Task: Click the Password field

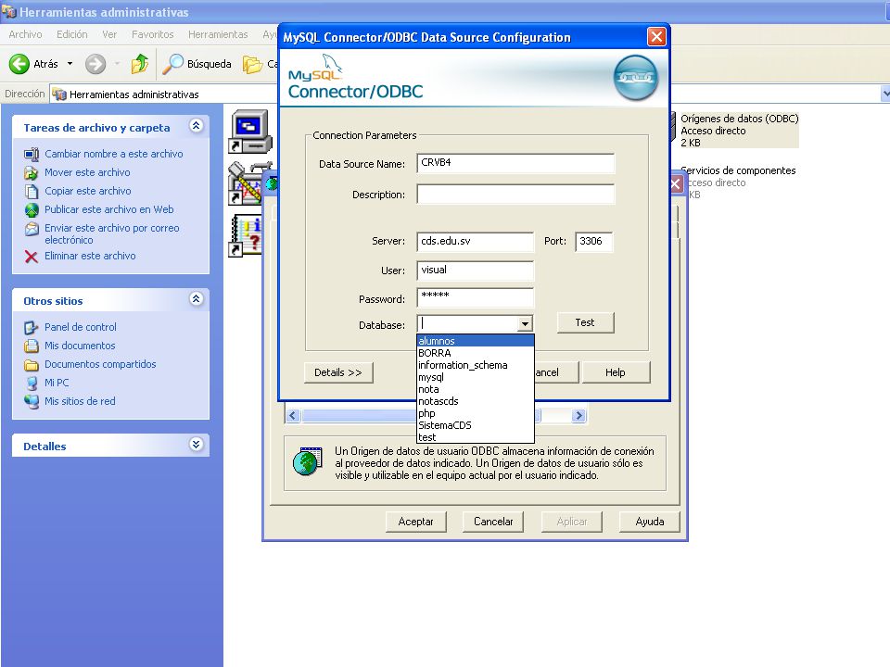Action: (475, 297)
